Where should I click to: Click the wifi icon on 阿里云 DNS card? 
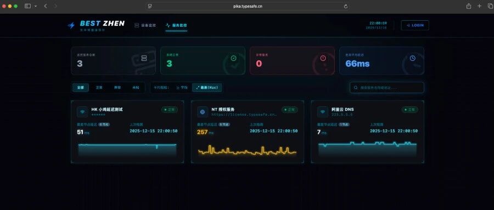pyautogui.click(x=323, y=112)
